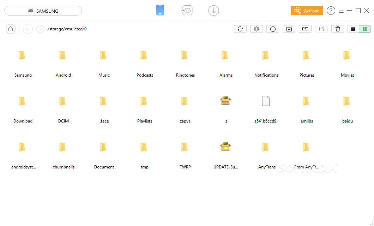Click the trash delete icon
Screen dimensions: 374x226
[x=338, y=29]
